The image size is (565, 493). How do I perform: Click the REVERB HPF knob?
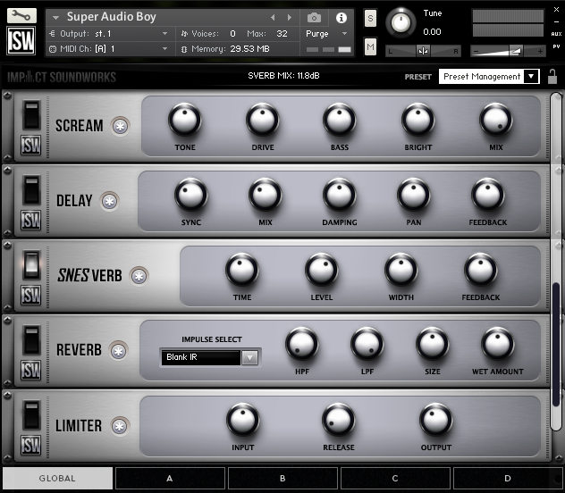click(x=302, y=344)
